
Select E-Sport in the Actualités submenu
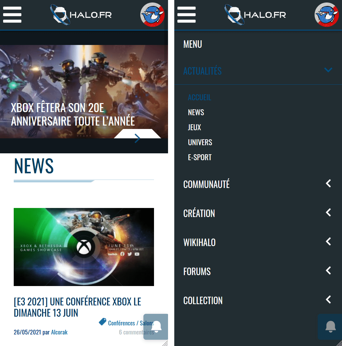tap(200, 157)
